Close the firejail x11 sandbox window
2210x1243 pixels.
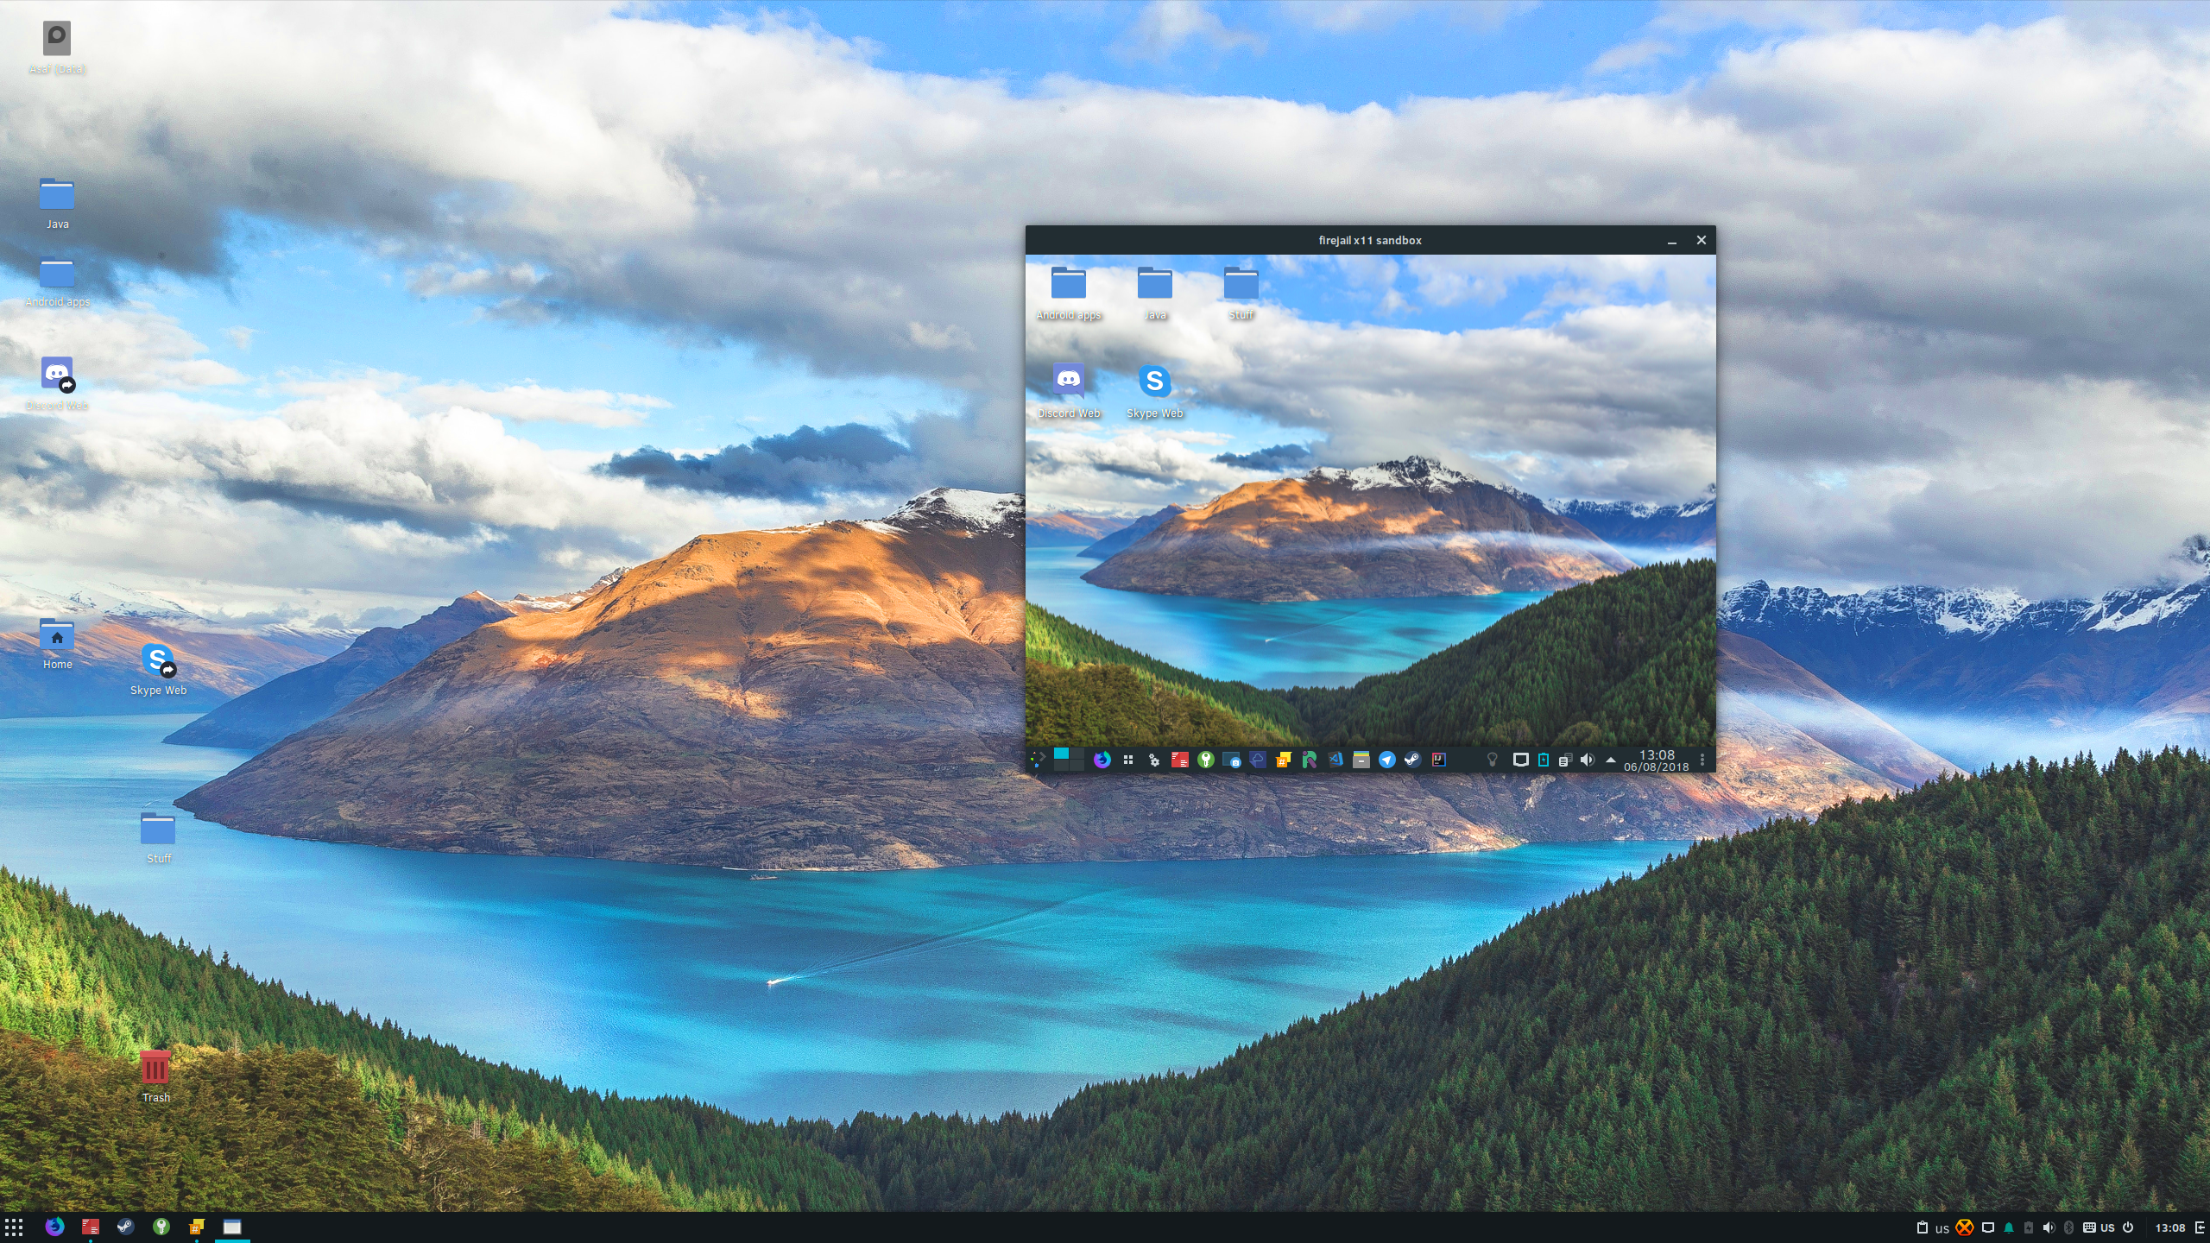[x=1702, y=240]
